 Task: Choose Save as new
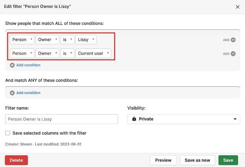(197, 160)
